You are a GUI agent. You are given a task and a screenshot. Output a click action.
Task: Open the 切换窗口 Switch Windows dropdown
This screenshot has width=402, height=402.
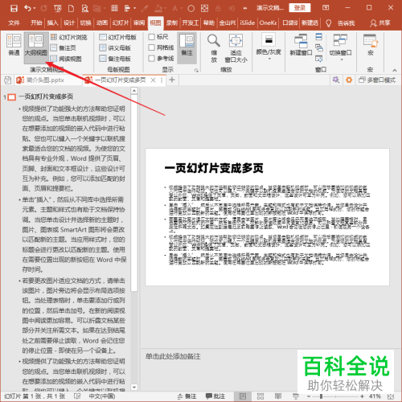coord(340,47)
